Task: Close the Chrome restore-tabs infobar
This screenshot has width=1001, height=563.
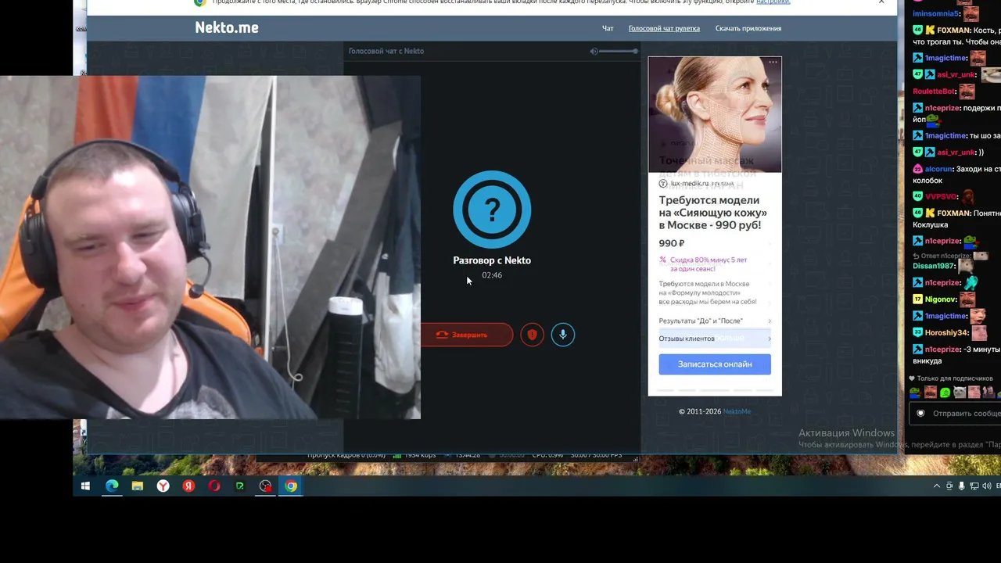Action: point(881,2)
